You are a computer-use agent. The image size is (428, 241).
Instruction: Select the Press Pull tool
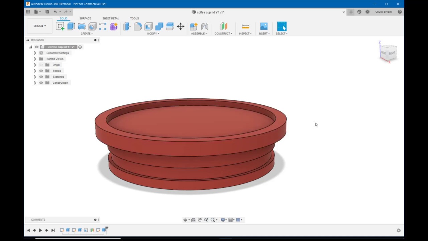point(127,26)
